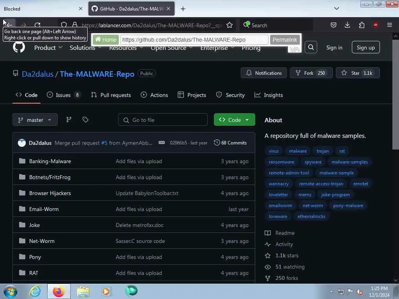Open the green Code dropdown
The height and width of the screenshot is (299, 399).
(234, 120)
